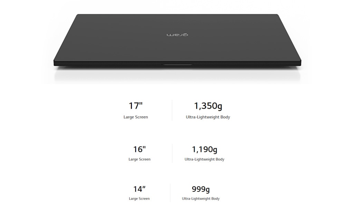The image size is (364, 207).
Task: Click the divider between 16" and 1,190g
Action: pyautogui.click(x=172, y=153)
